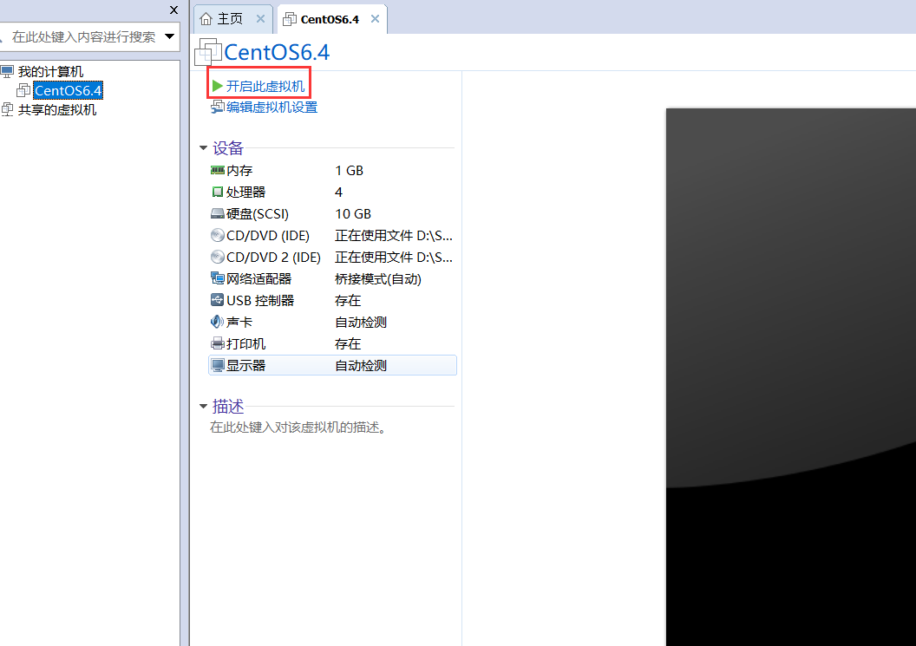Click the 处理器 device label
The image size is (916, 646).
245,192
